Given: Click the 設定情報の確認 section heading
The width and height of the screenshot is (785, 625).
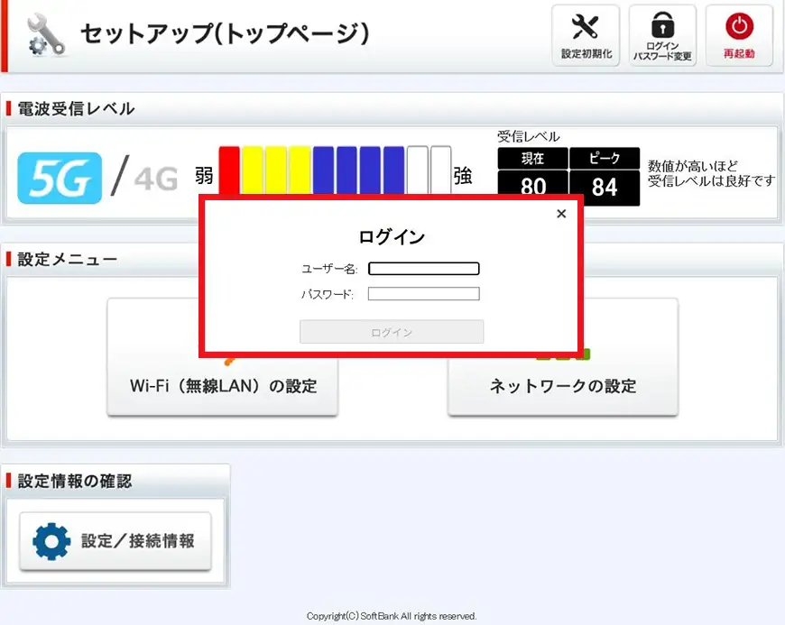Looking at the screenshot, I should click(75, 481).
